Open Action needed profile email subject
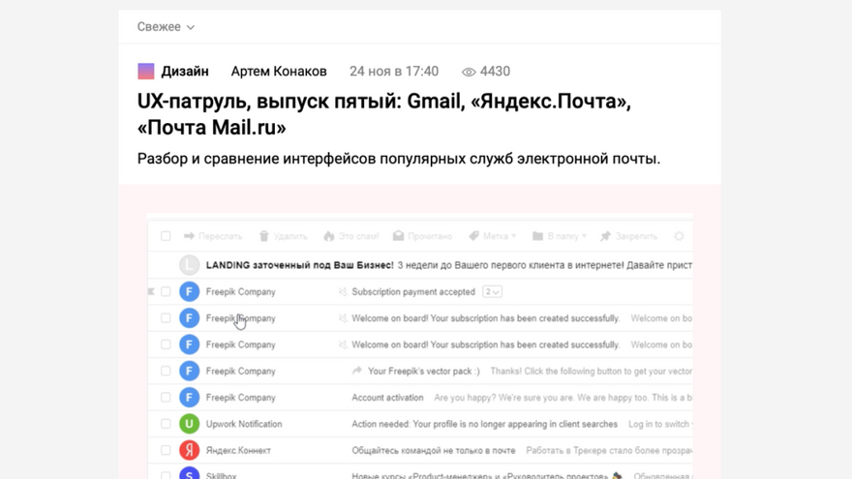 (485, 424)
